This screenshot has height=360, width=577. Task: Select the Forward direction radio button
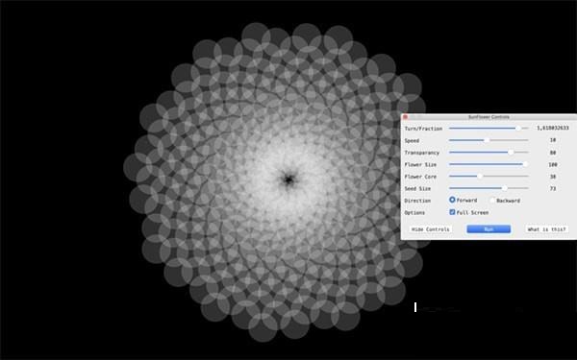pyautogui.click(x=452, y=200)
